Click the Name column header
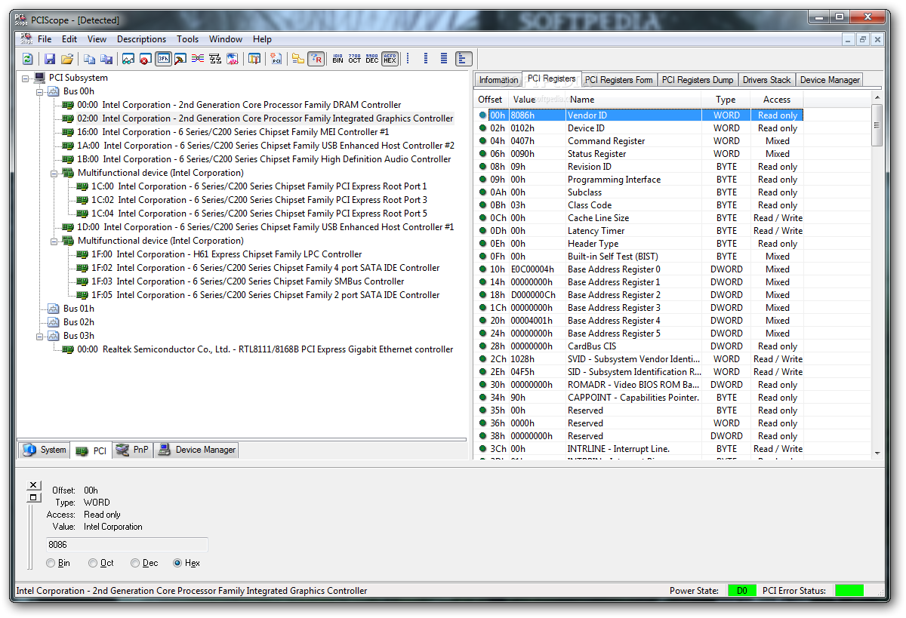 point(633,100)
